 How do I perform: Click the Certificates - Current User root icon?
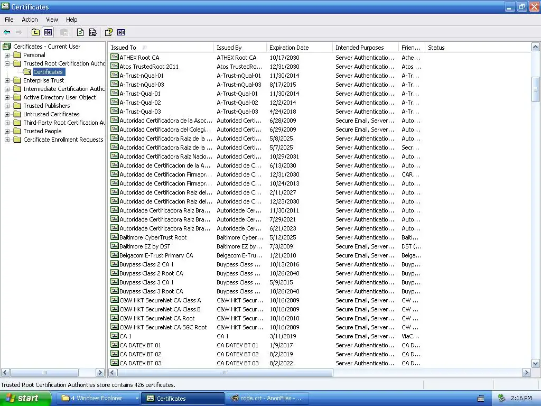tap(7, 47)
